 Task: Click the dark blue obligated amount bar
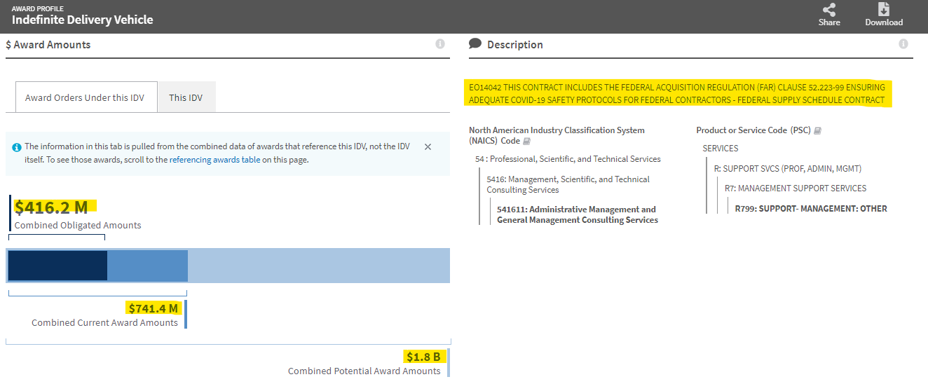click(x=57, y=266)
